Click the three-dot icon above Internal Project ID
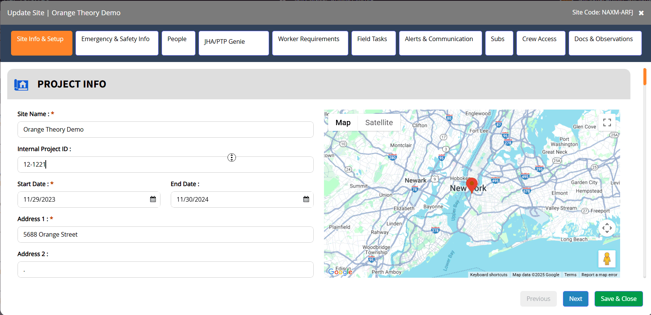651x315 pixels. 232,157
